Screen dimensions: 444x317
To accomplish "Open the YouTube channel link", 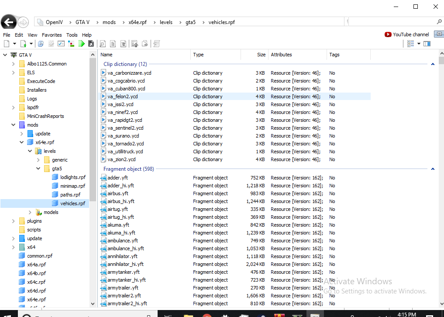I will 410,34.
